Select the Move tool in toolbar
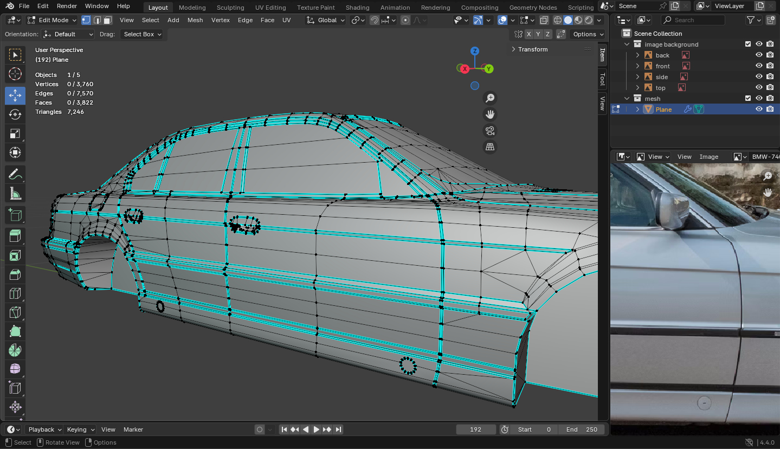 [x=15, y=95]
